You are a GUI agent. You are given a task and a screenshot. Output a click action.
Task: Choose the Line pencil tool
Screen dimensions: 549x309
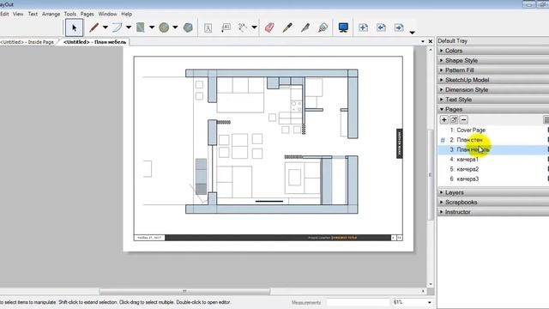point(94,27)
